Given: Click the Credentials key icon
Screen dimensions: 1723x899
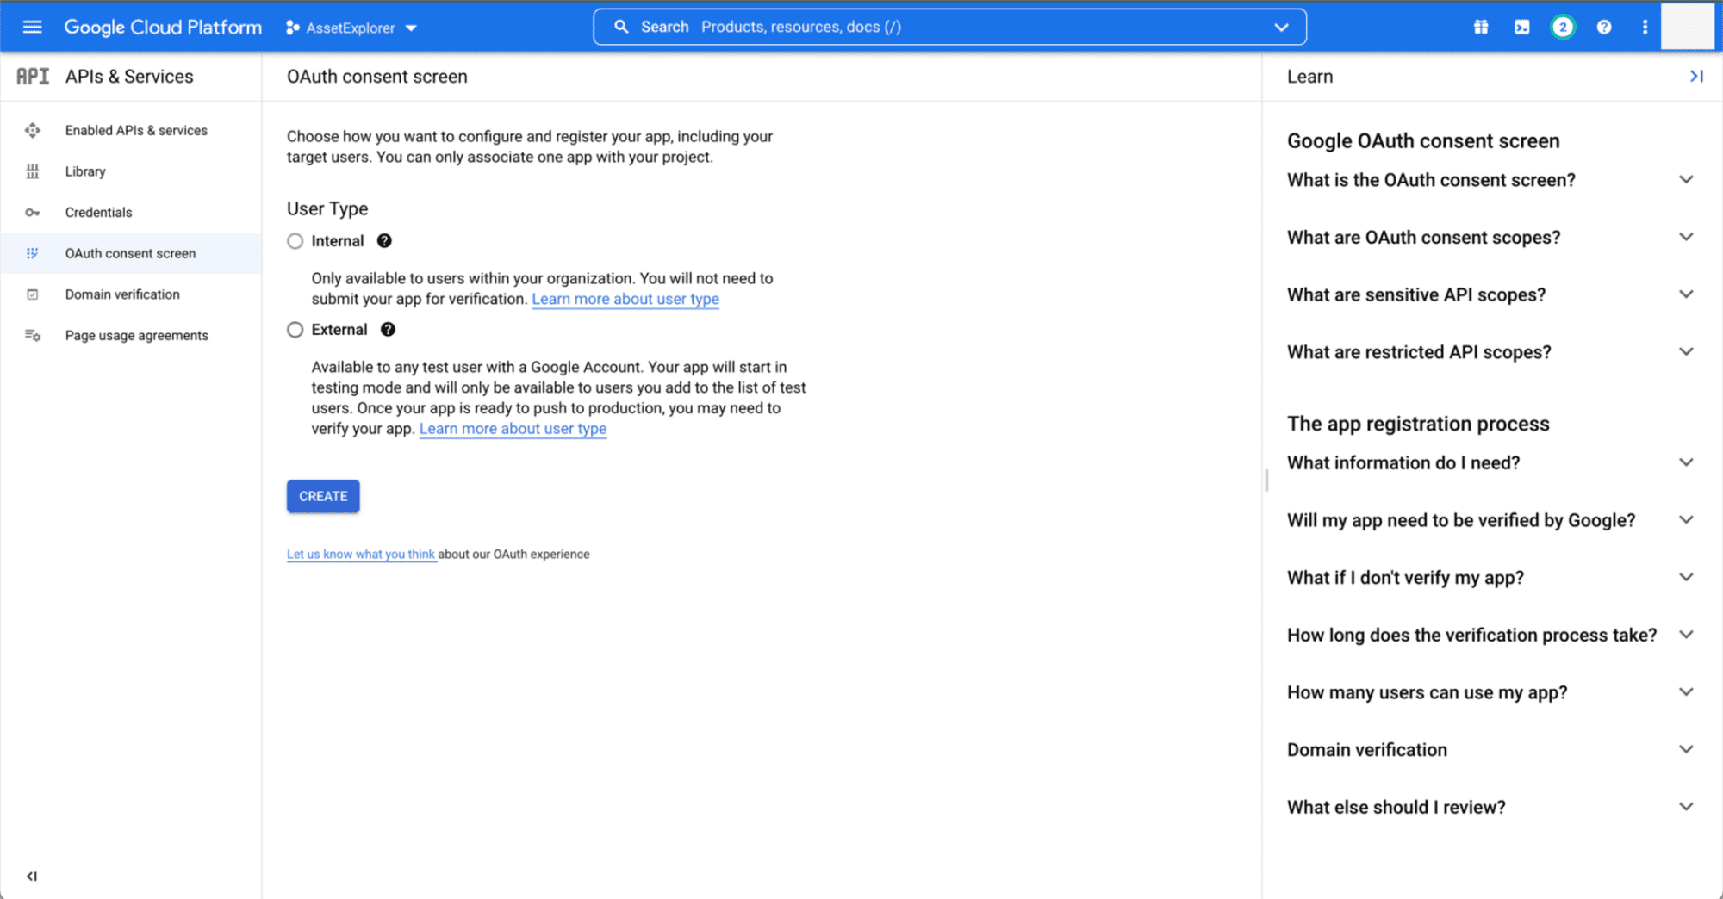Looking at the screenshot, I should [33, 212].
